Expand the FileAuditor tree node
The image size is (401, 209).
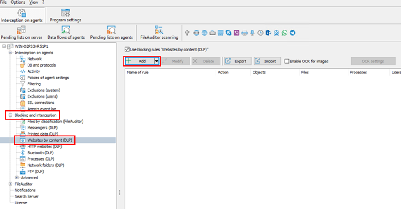(x=11, y=184)
